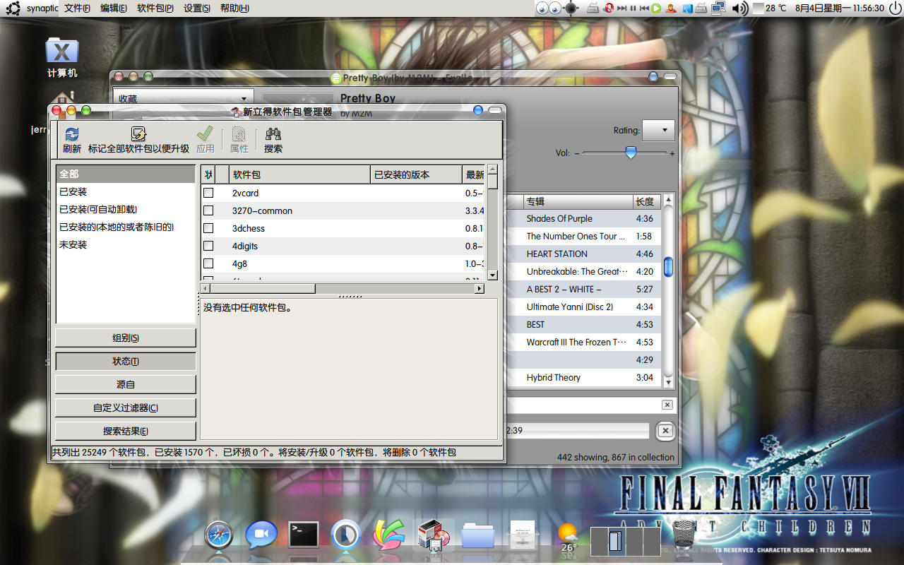Image resolution: width=904 pixels, height=565 pixels.
Task: Open the 帮助(H) menu
Action: pos(234,8)
